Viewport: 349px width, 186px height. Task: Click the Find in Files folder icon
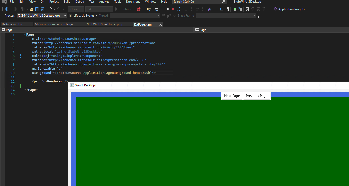pos(149,9)
